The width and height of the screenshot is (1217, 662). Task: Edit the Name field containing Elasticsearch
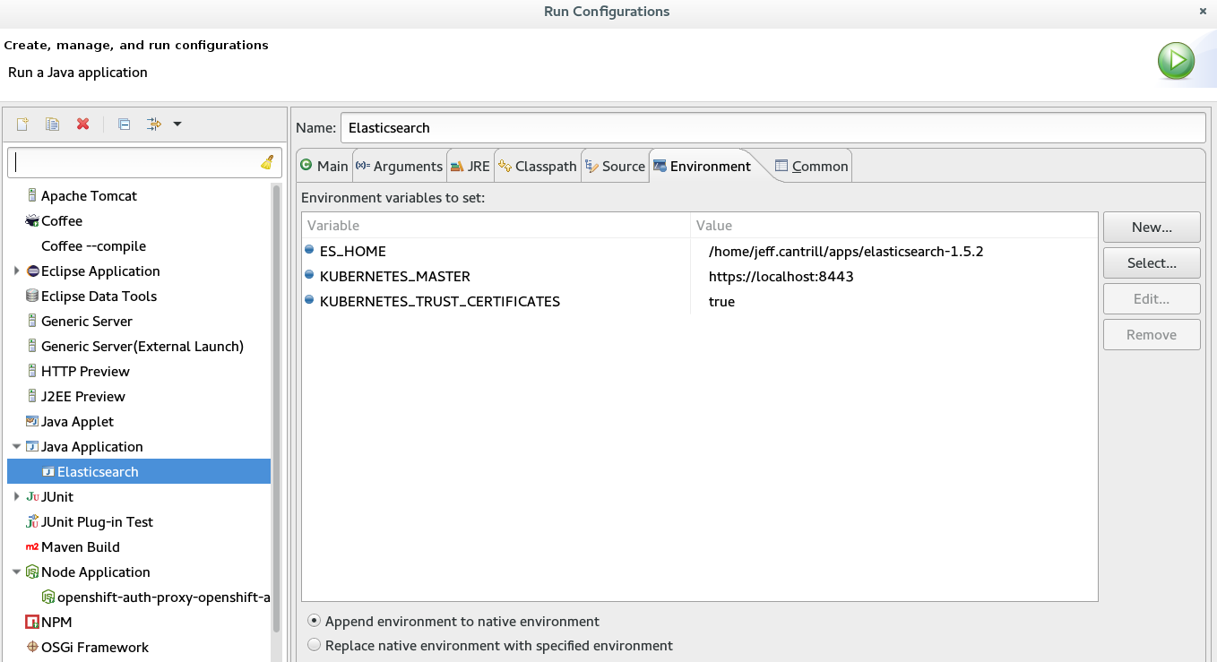772,127
